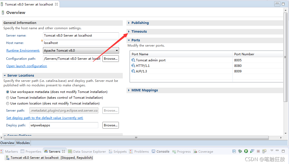Click the Problems tab icon

131,151
